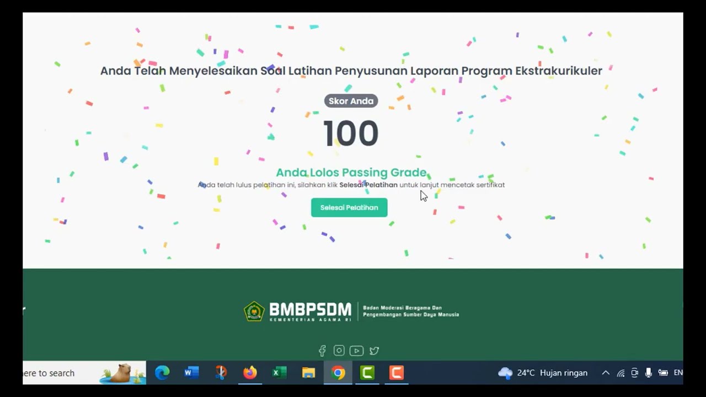Open Microsoft Excel from the taskbar
This screenshot has width=706, height=397.
coord(279,373)
